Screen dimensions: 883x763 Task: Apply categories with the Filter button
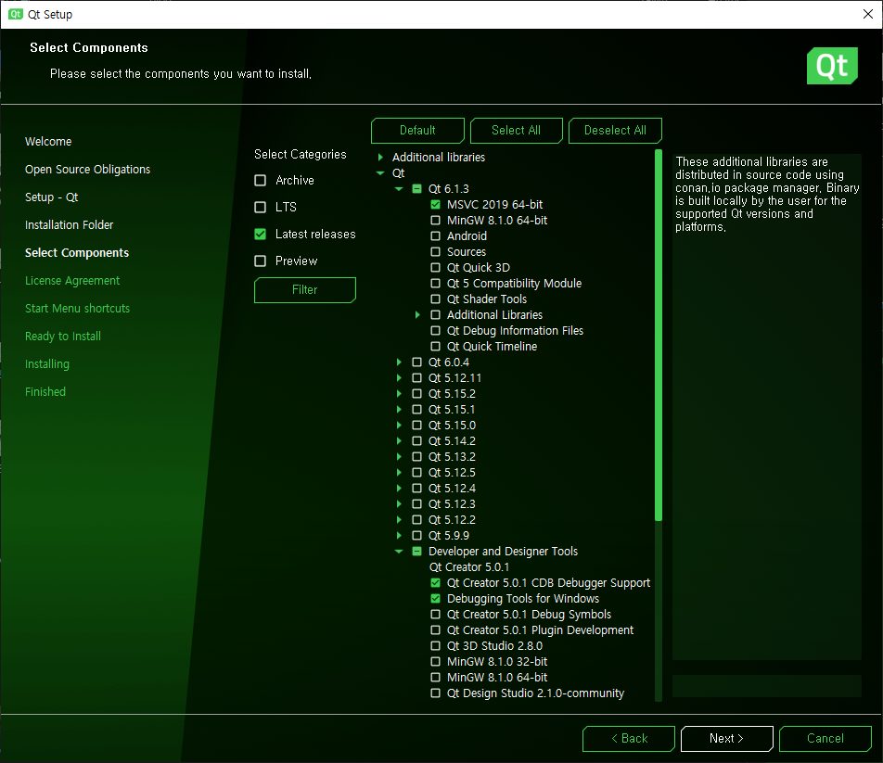click(304, 290)
